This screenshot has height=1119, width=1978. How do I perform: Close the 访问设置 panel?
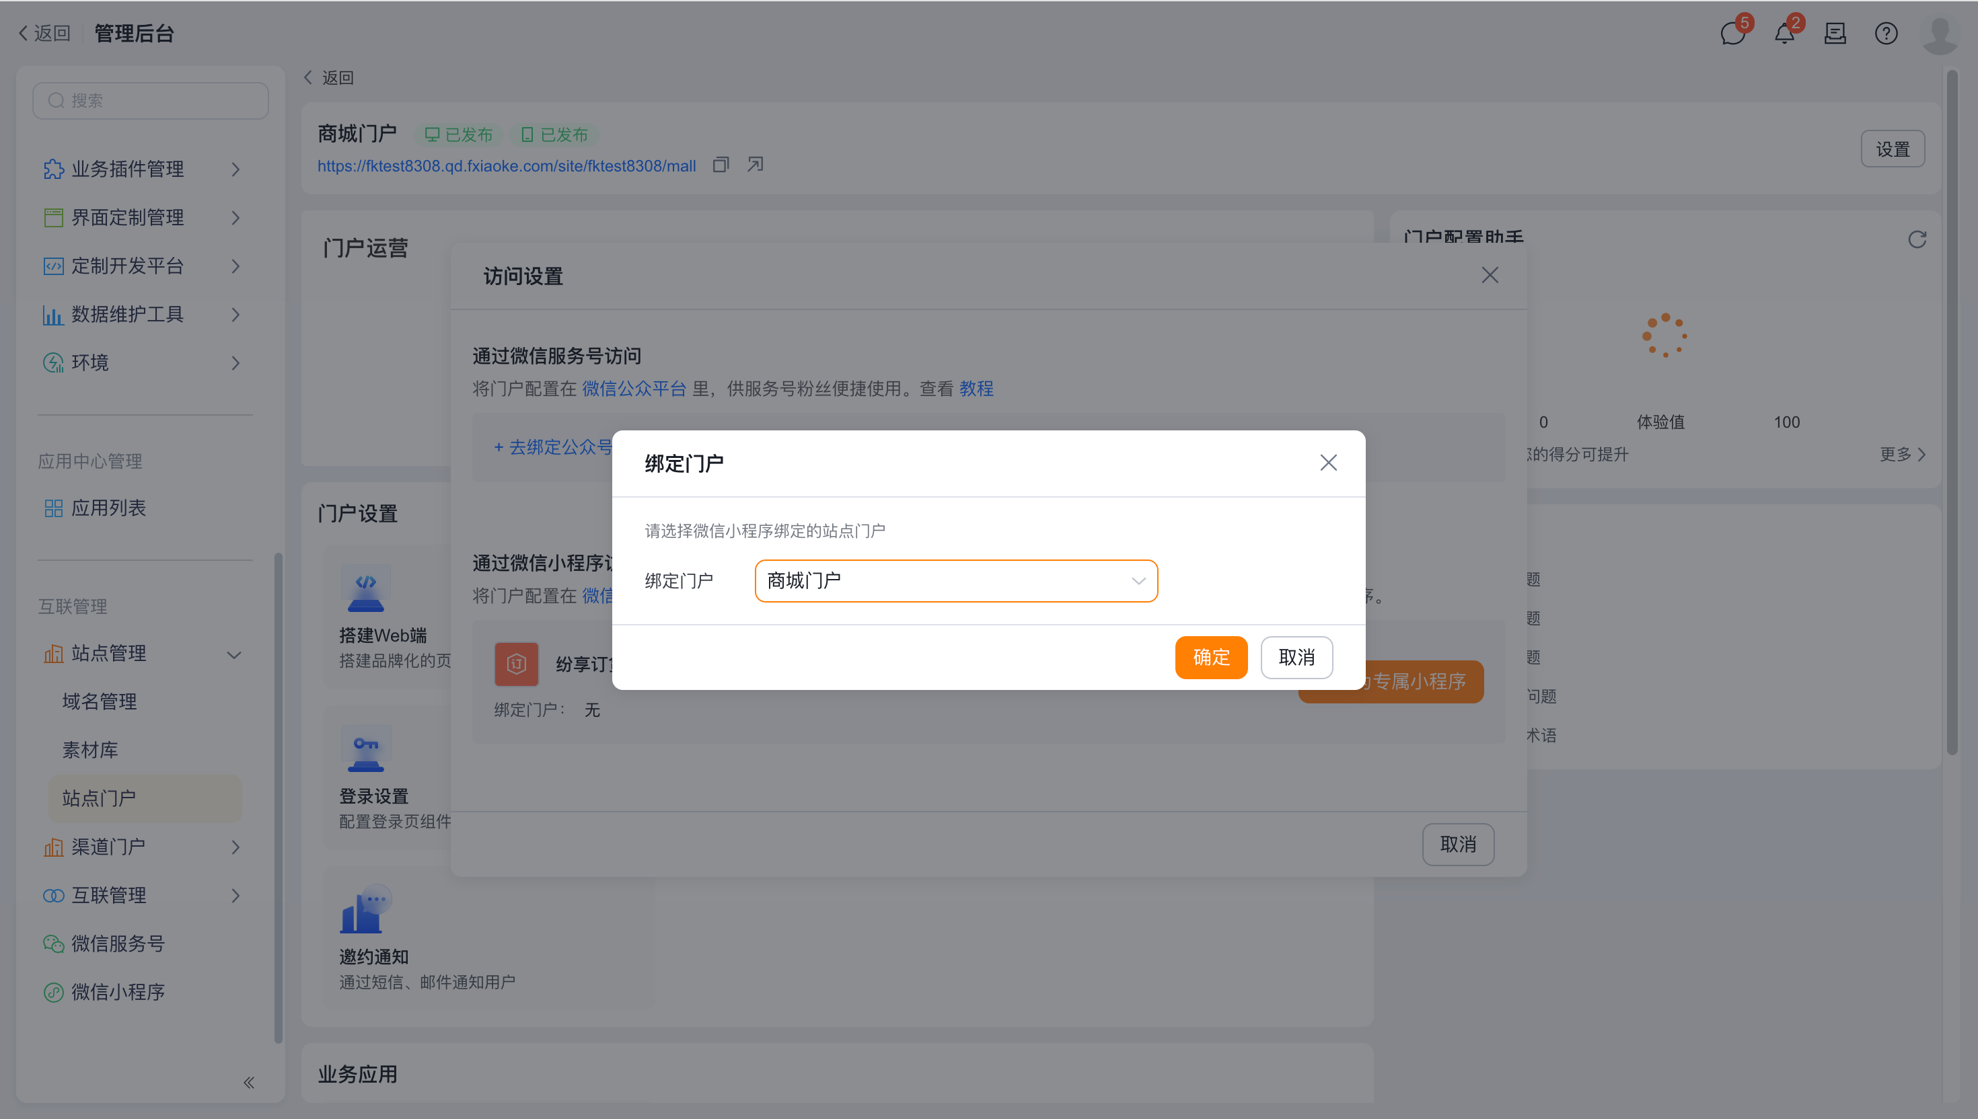tap(1489, 275)
